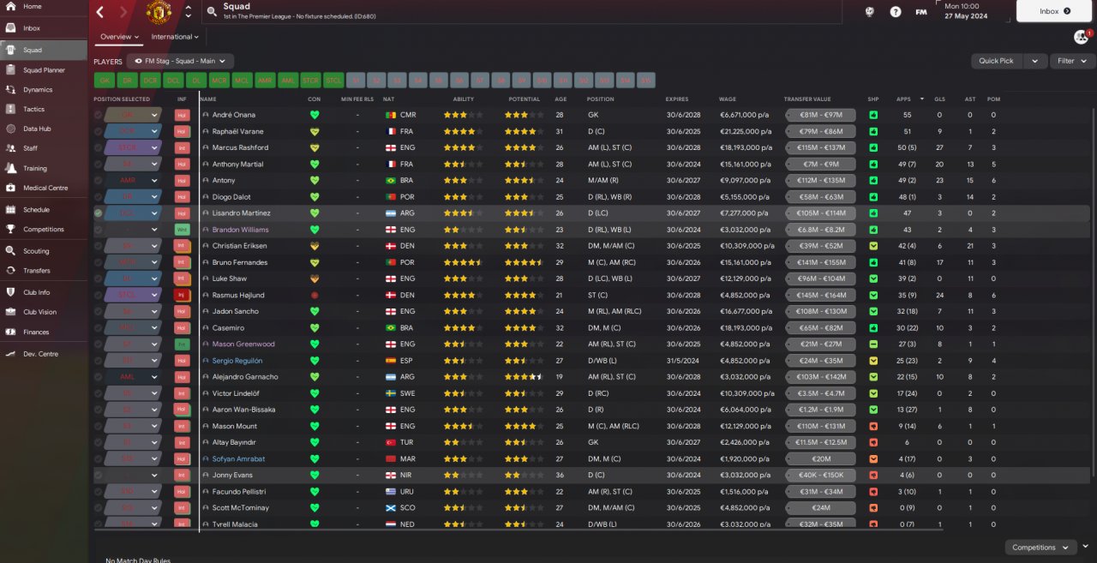The width and height of the screenshot is (1097, 563).
Task: Toggle selection check for Raphaël Varane row
Action: [98, 131]
